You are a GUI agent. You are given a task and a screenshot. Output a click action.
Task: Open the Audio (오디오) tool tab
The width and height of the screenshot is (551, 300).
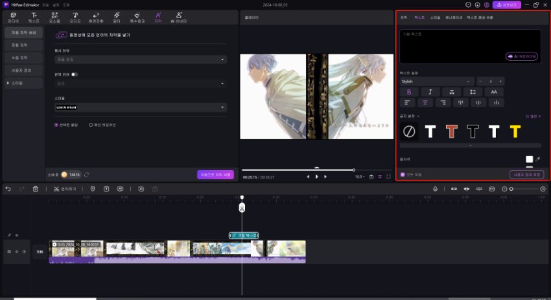[x=75, y=16]
